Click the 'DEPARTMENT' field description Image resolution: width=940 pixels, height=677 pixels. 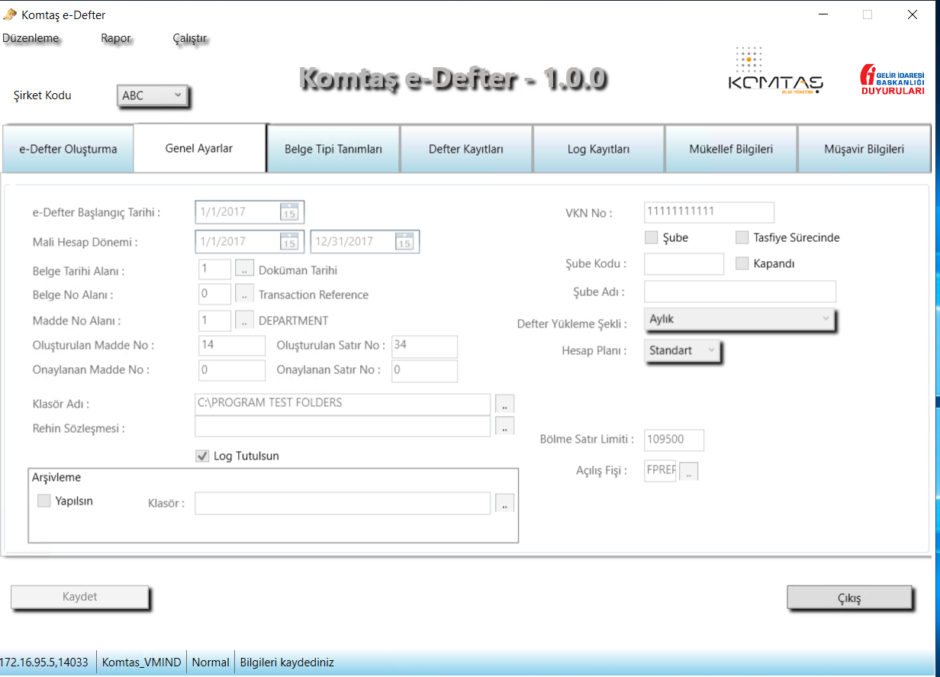pos(294,321)
